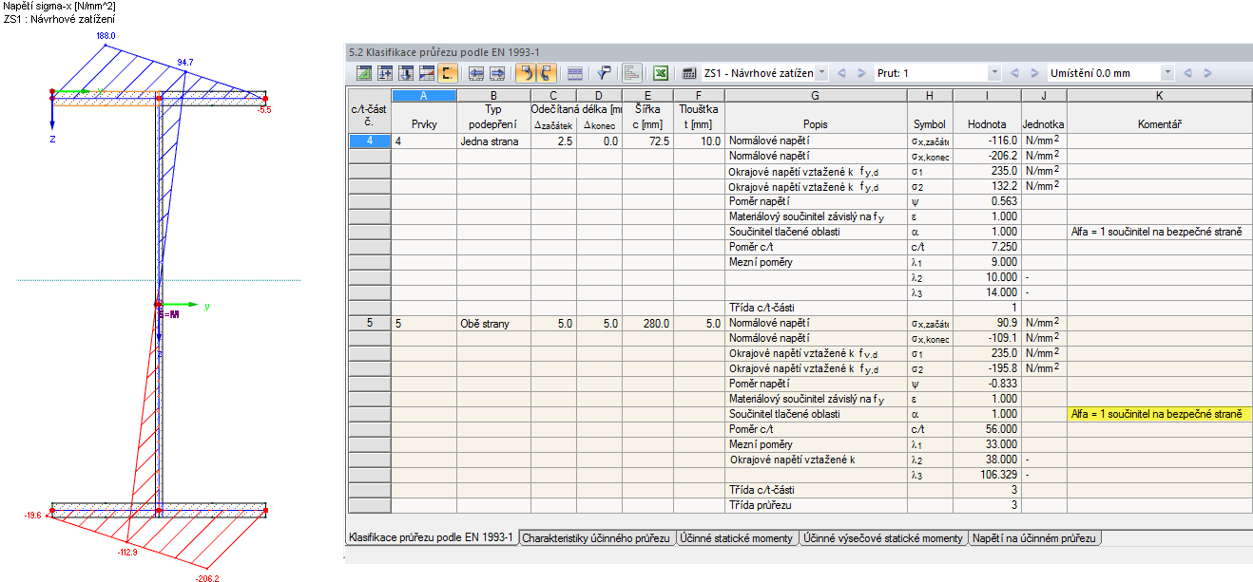Click the third toolbar icon with down arrow
Viewport: 1253px width, 582px height.
tap(406, 73)
